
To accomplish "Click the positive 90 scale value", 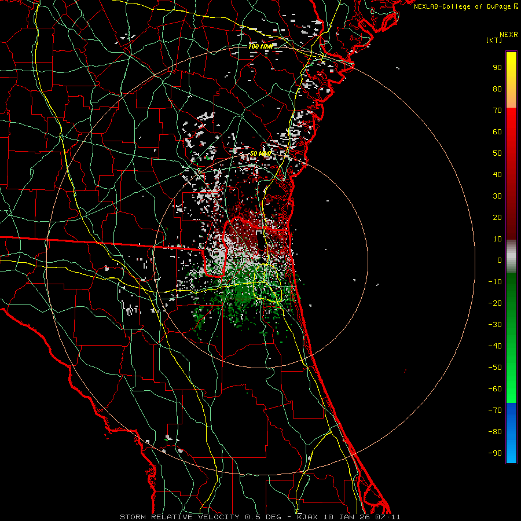I will (497, 68).
